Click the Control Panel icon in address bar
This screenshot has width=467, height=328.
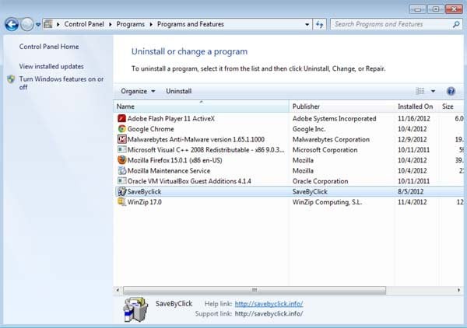[x=48, y=24]
